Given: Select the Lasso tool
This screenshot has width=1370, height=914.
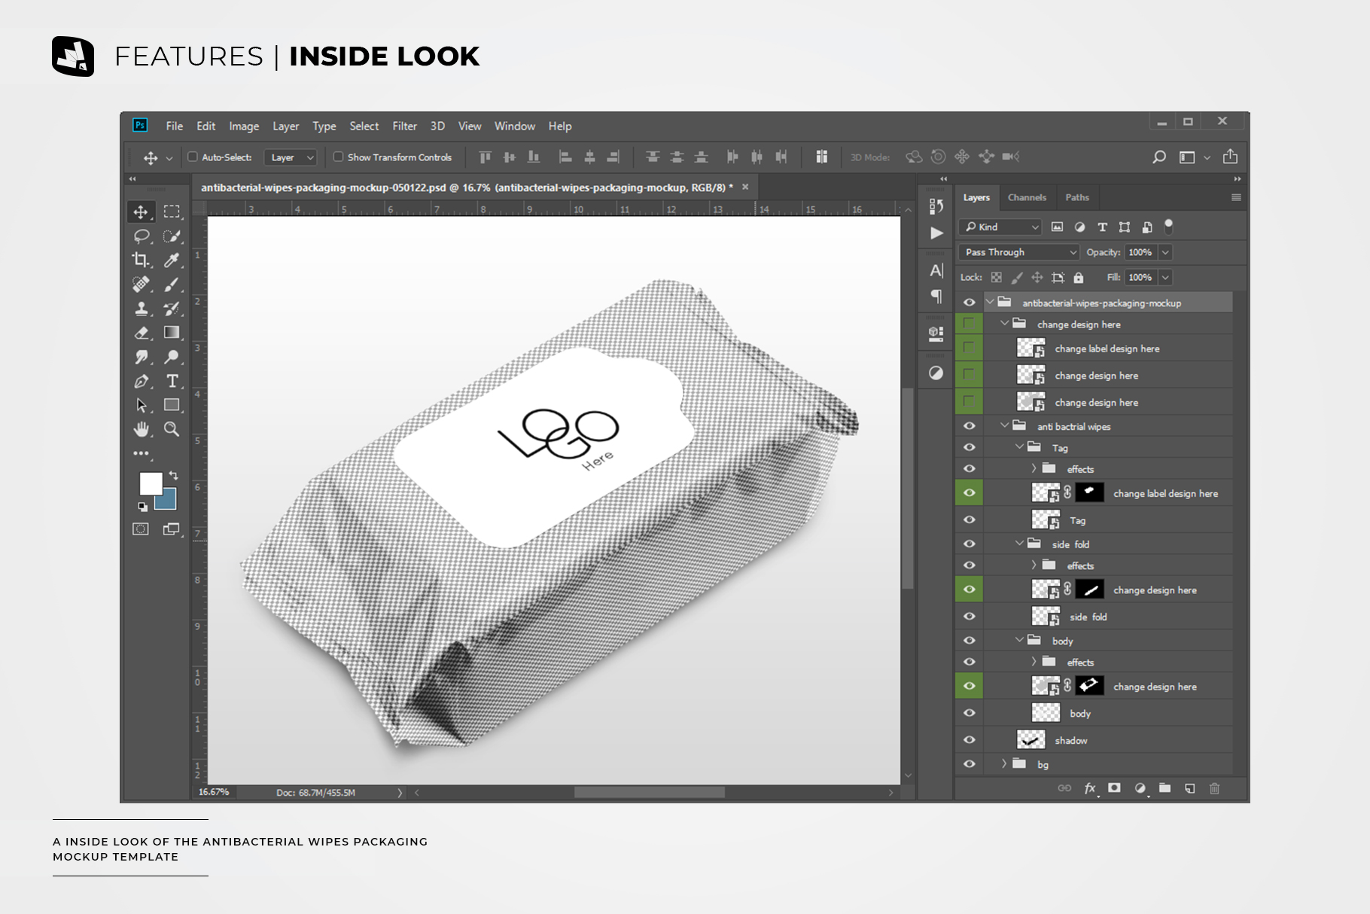Looking at the screenshot, I should click(x=141, y=236).
